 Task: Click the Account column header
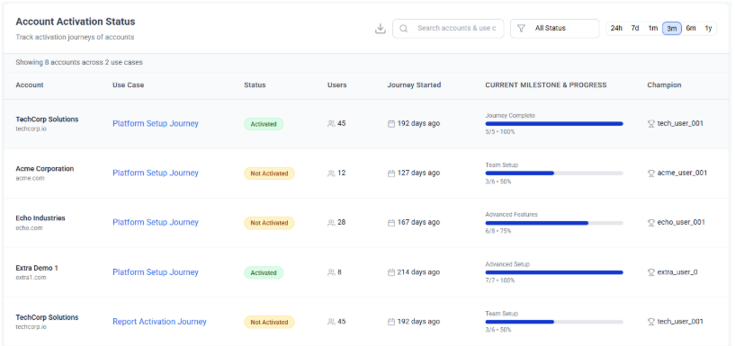[30, 85]
